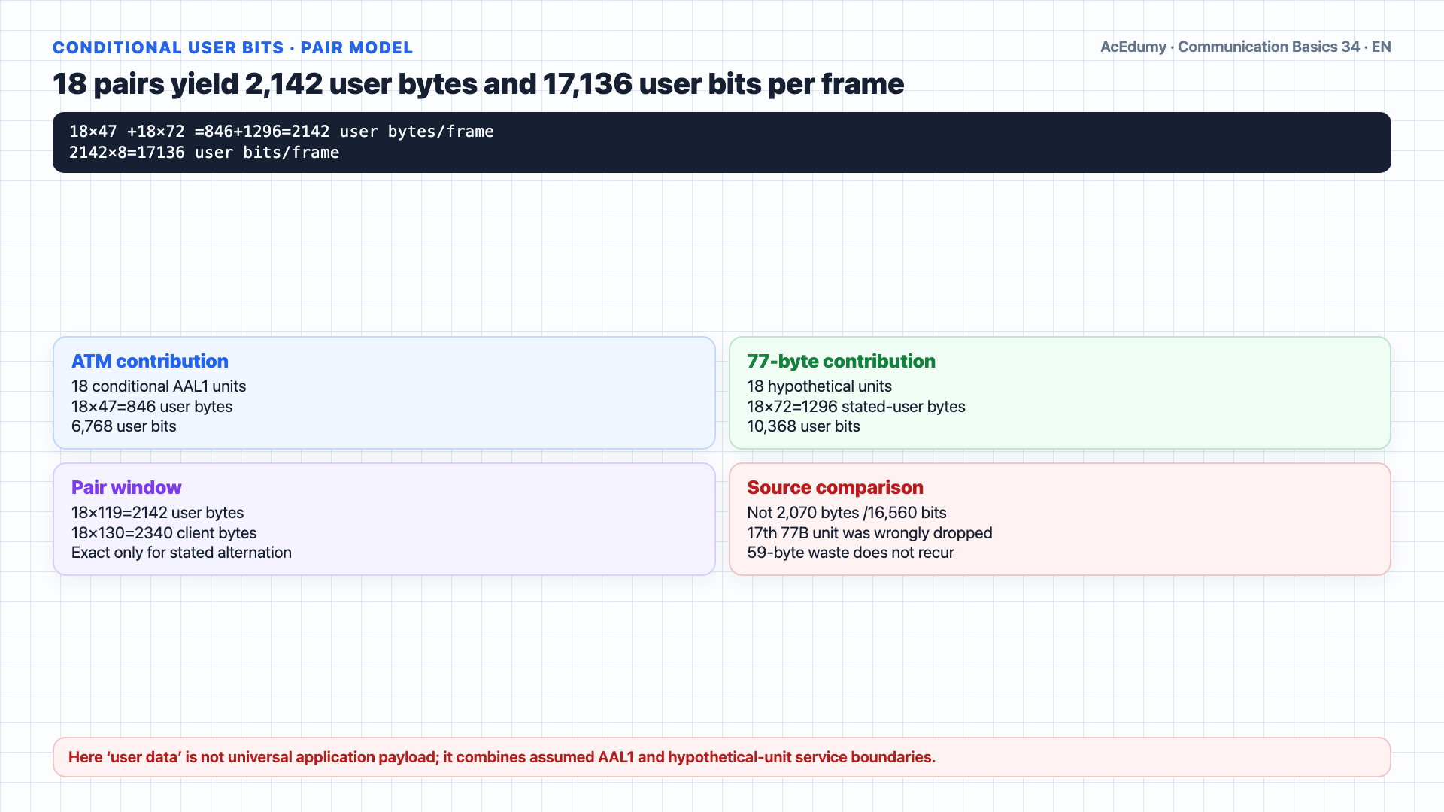Select the 'Pair window' card heading
The height and width of the screenshot is (812, 1444).
(126, 487)
